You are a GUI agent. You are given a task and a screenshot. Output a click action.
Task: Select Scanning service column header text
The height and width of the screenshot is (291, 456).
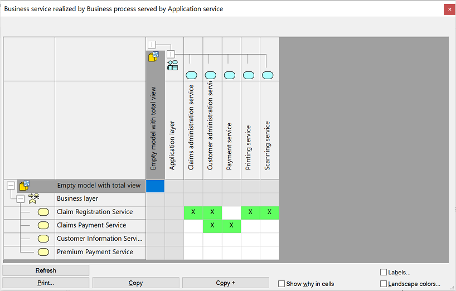pyautogui.click(x=267, y=145)
